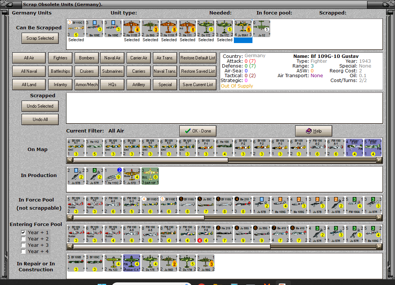Select the Bf 109 F-4 counter

tap(298, 148)
